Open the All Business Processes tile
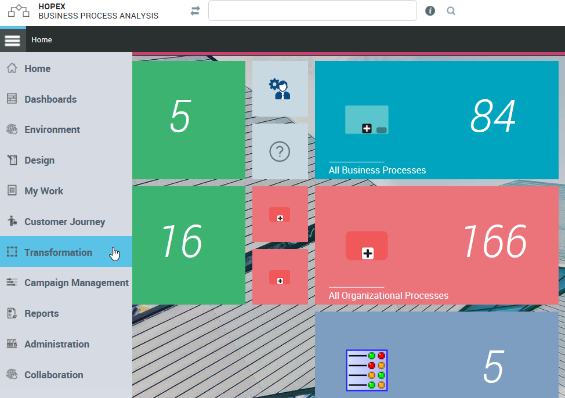 (436, 120)
